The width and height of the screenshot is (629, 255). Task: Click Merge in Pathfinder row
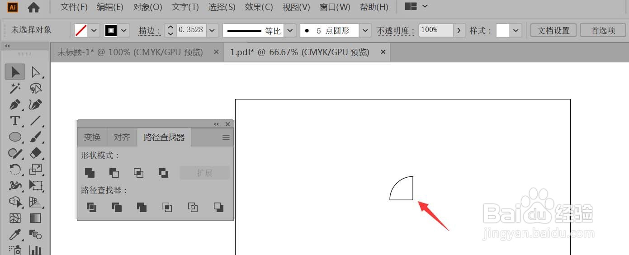pyautogui.click(x=142, y=207)
